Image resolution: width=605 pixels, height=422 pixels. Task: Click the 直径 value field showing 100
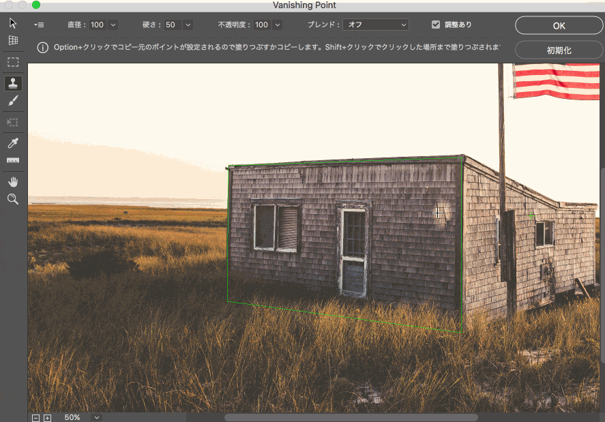[x=98, y=25]
